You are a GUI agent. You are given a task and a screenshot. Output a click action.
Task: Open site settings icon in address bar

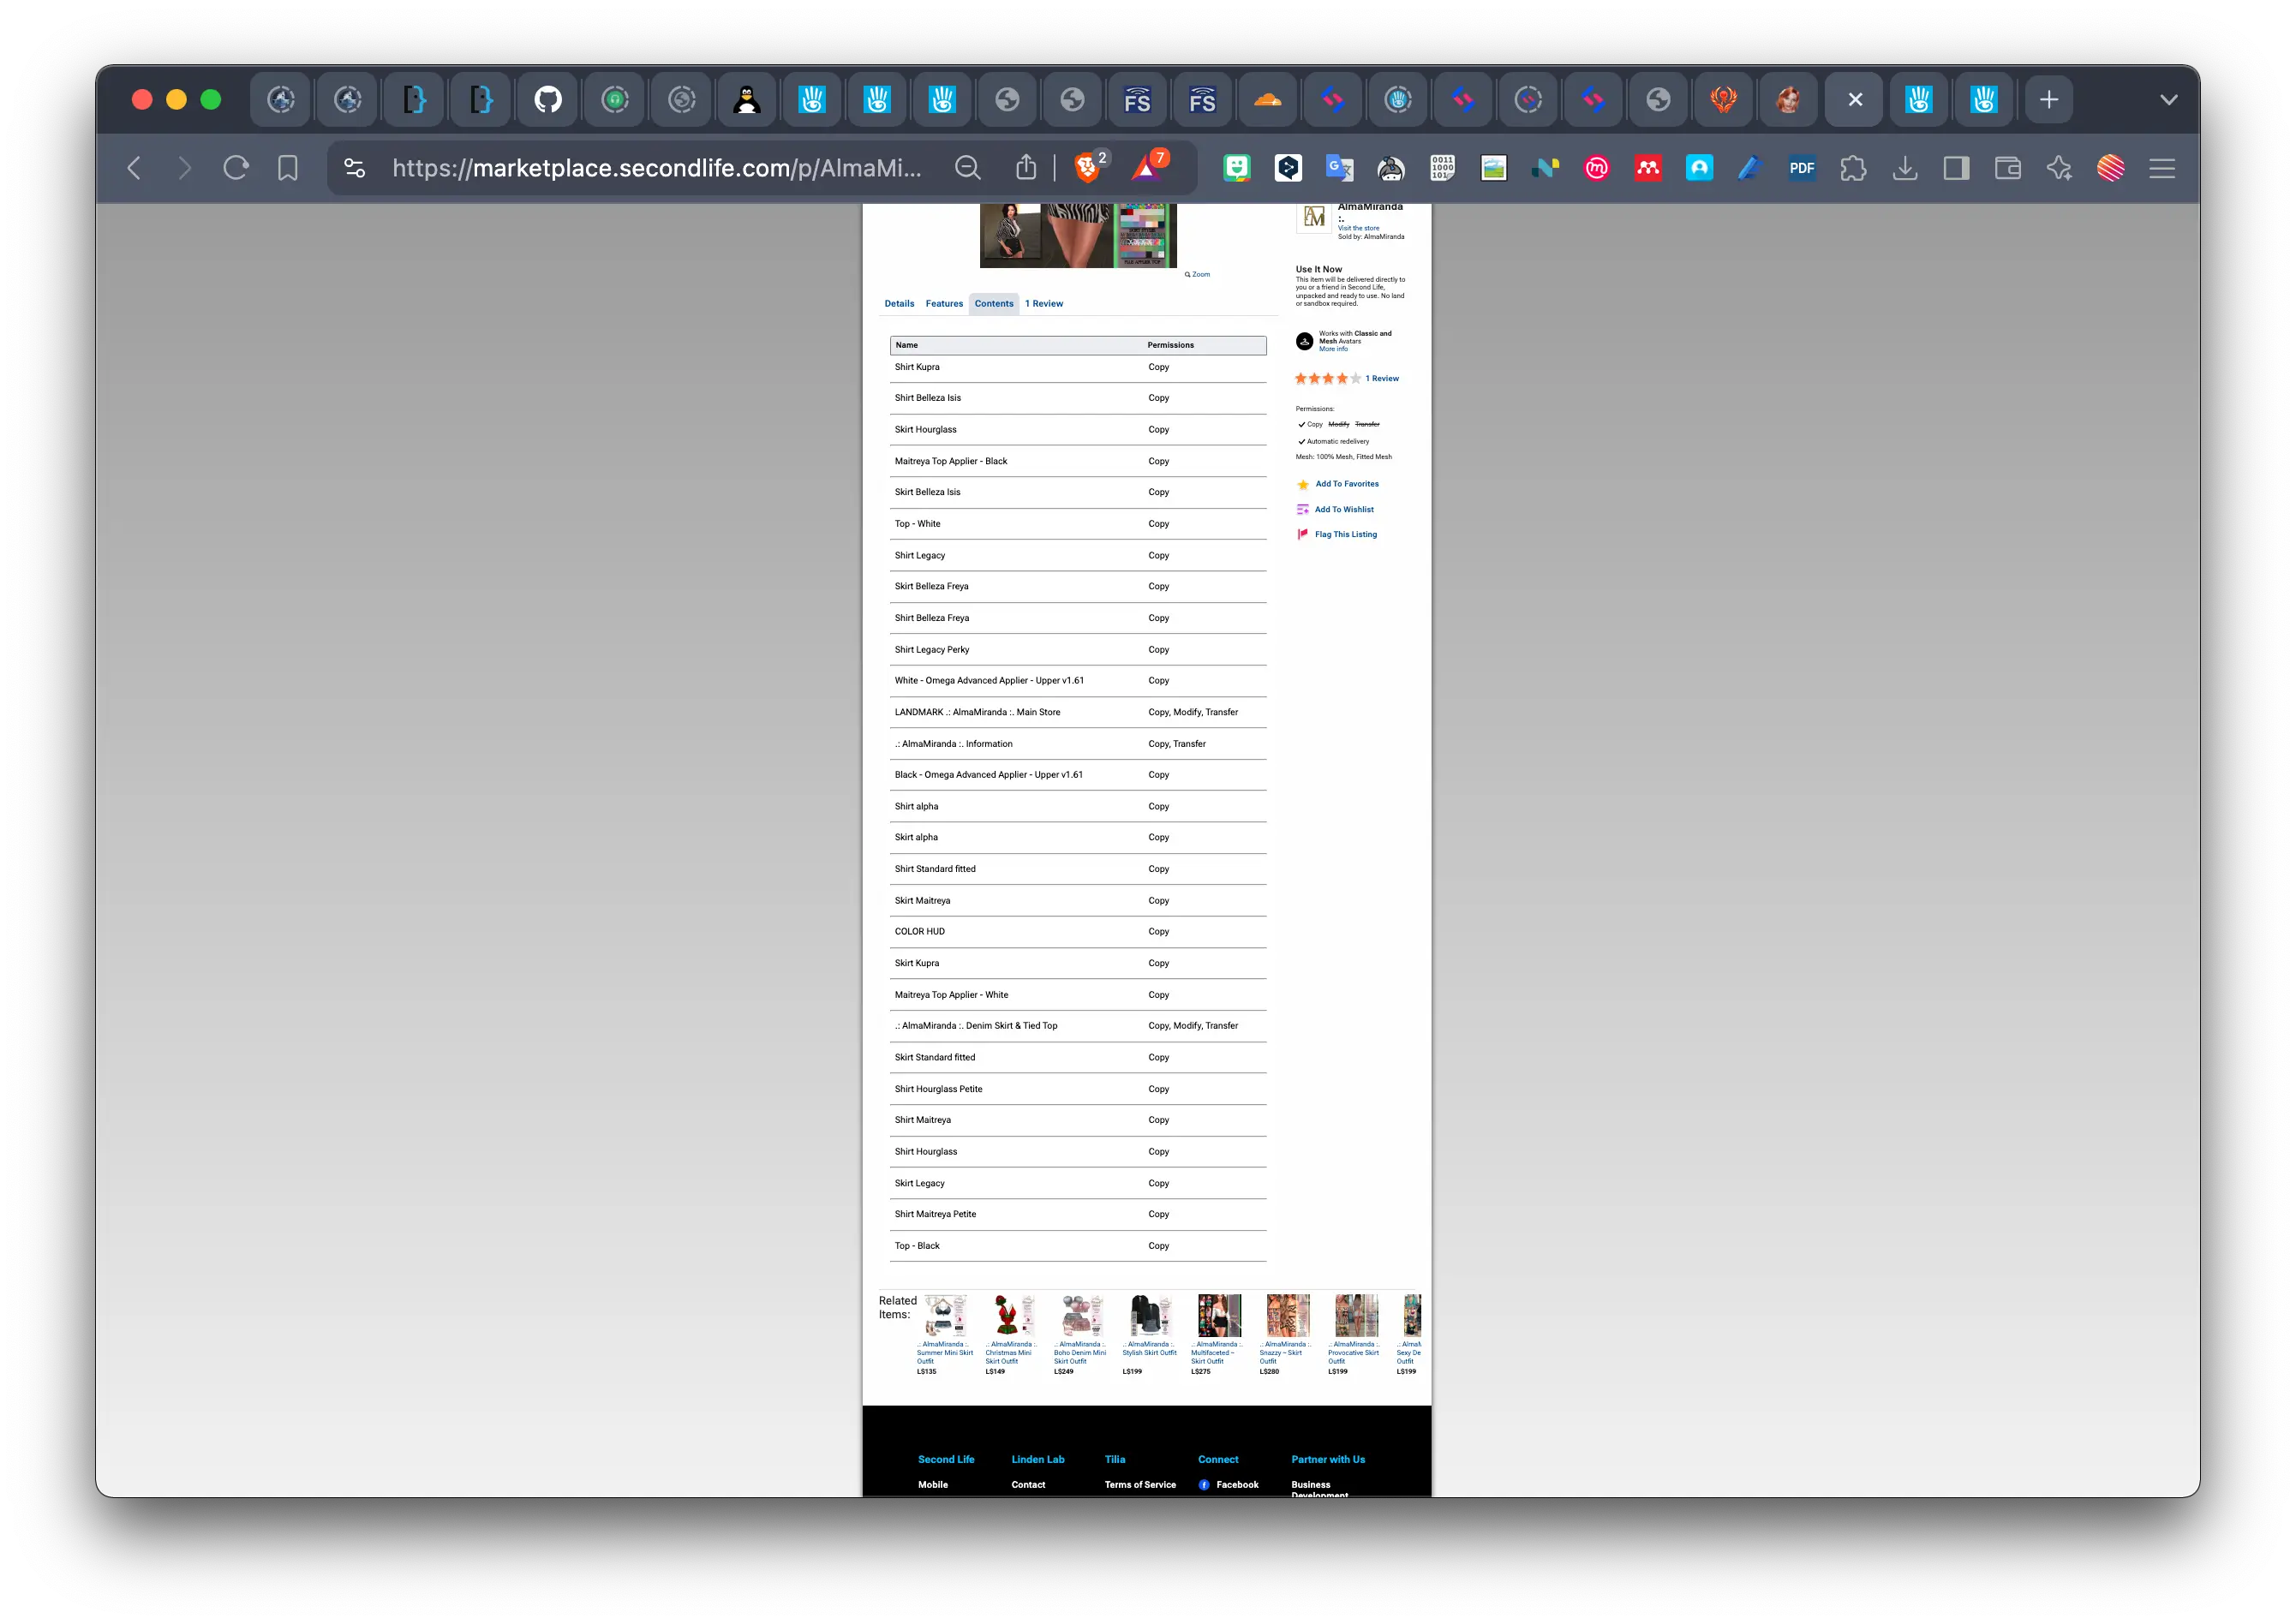[354, 168]
